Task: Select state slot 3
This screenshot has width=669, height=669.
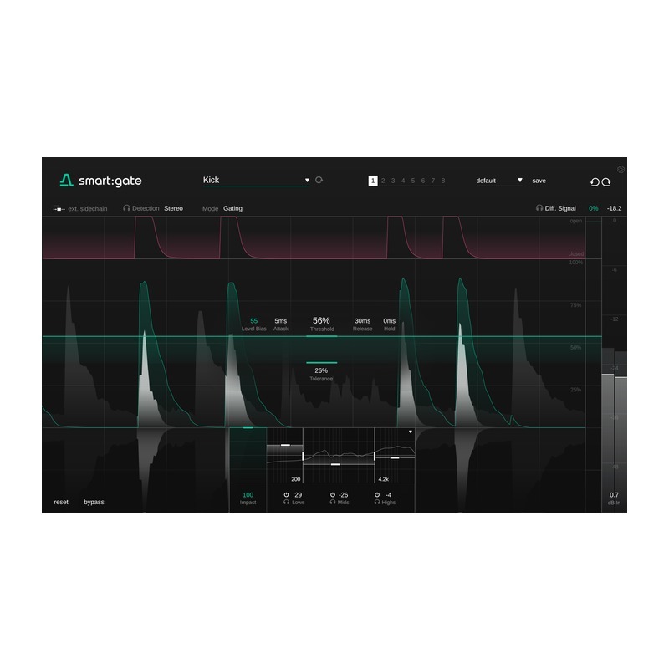Action: point(393,181)
